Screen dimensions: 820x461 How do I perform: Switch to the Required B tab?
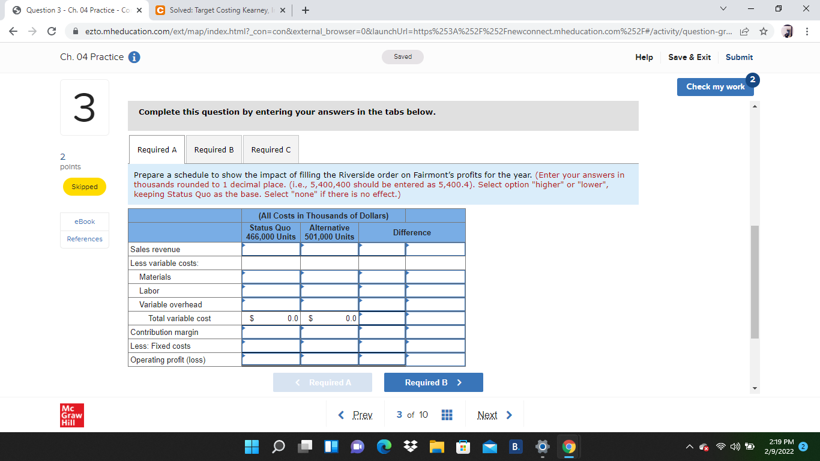(213, 149)
